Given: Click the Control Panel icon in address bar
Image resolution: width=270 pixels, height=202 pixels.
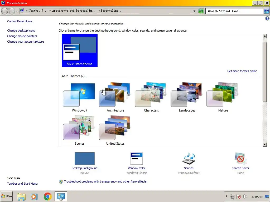Looking at the screenshot, I should pyautogui.click(x=22, y=11).
